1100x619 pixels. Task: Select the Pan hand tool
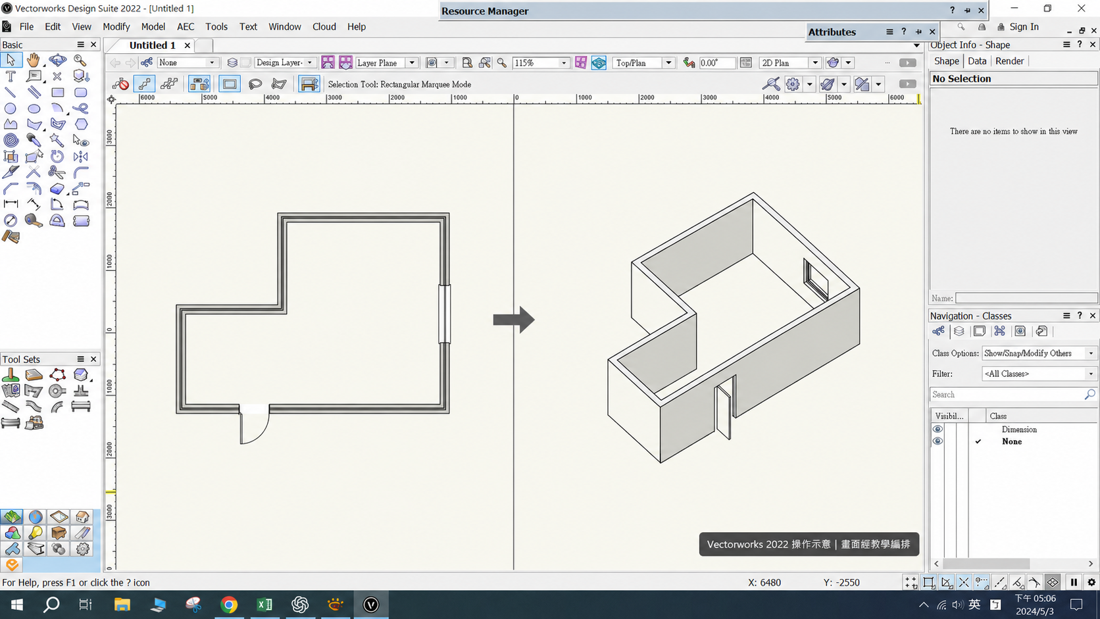pyautogui.click(x=34, y=60)
